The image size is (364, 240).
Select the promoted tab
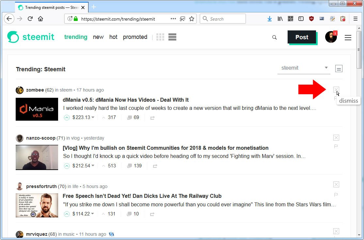pyautogui.click(x=135, y=37)
